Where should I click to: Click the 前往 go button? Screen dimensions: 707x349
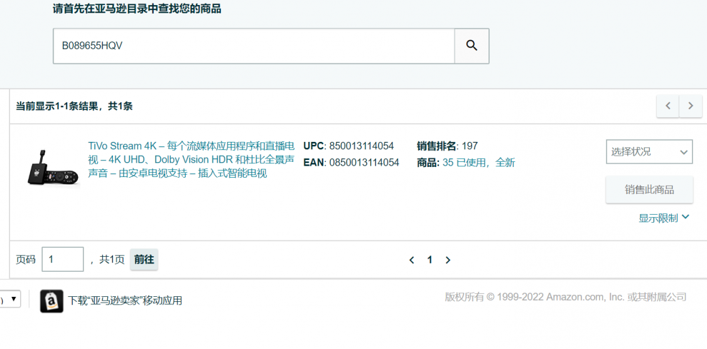(x=144, y=259)
